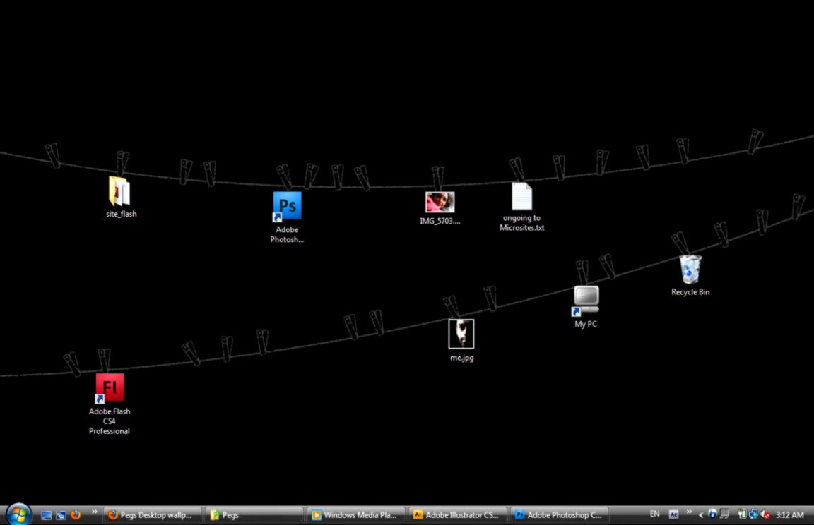This screenshot has width=814, height=525.
Task: Click the Adobe Illustrator CS taskbar button
Action: point(457,514)
